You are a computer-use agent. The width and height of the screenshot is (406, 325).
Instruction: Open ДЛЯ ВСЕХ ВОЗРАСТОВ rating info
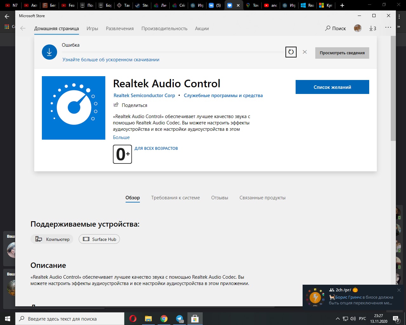(156, 148)
